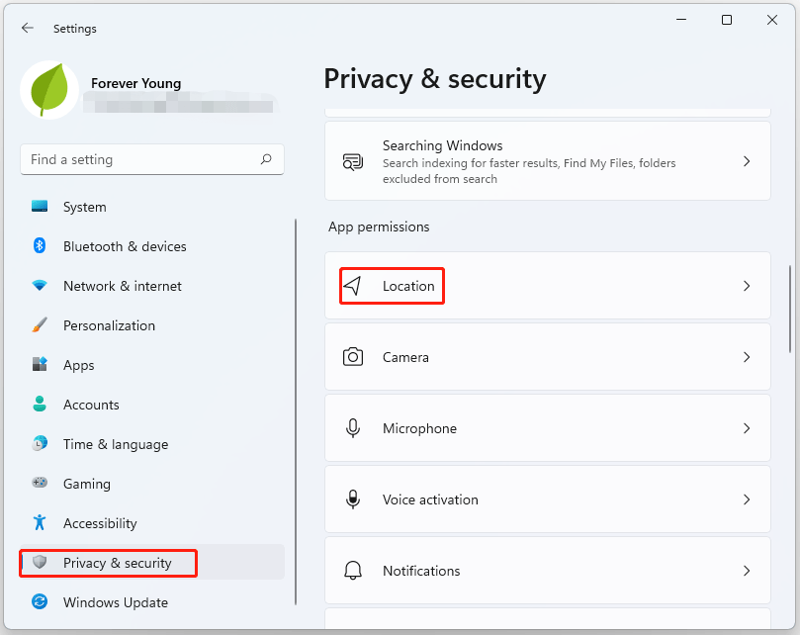Viewport: 800px width, 635px height.
Task: Expand the Notifications row chevron
Action: pyautogui.click(x=747, y=570)
